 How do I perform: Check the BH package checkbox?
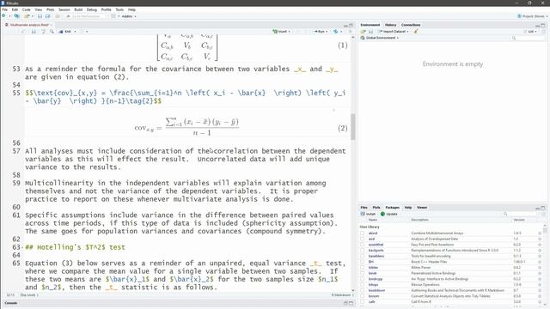(363, 262)
